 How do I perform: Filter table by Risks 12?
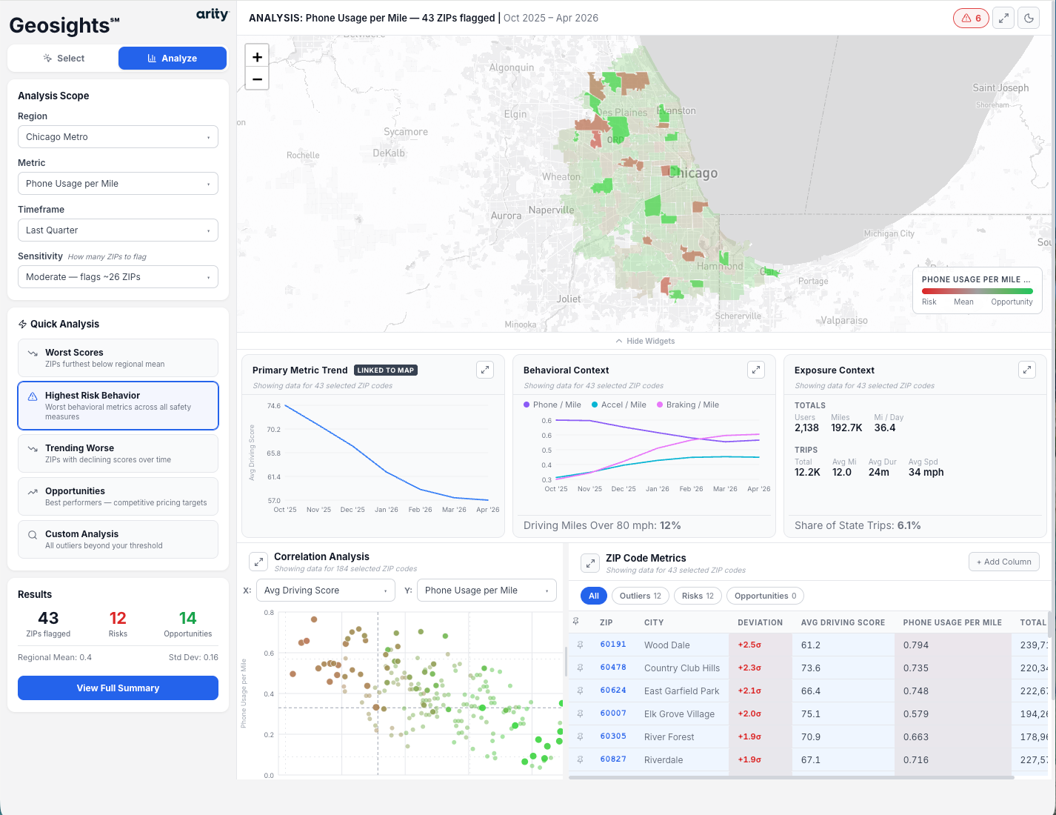pyautogui.click(x=698, y=596)
